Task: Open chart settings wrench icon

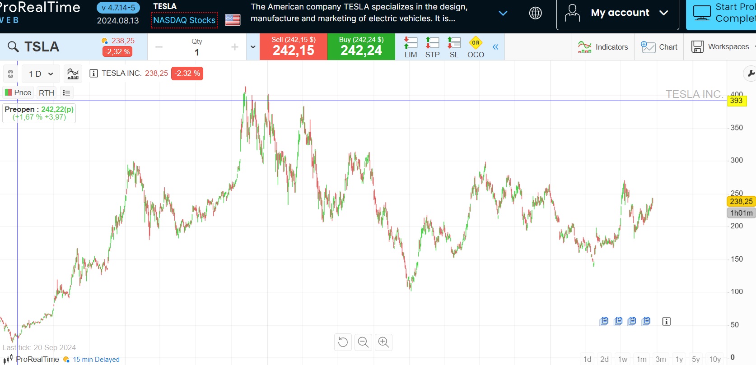Action: click(x=751, y=73)
